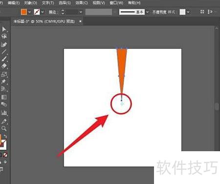Select the Zoom magnifier tool
The image size is (220, 184).
click(4, 128)
